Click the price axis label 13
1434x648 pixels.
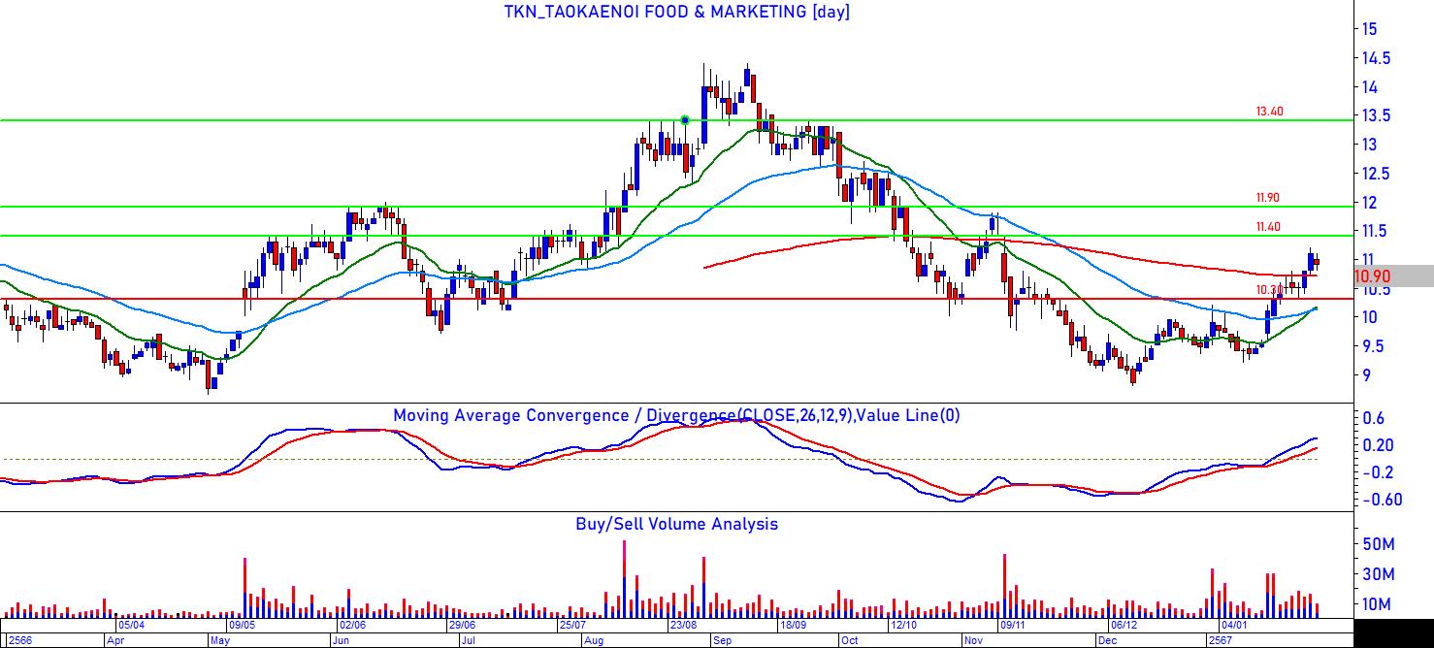click(x=1369, y=145)
